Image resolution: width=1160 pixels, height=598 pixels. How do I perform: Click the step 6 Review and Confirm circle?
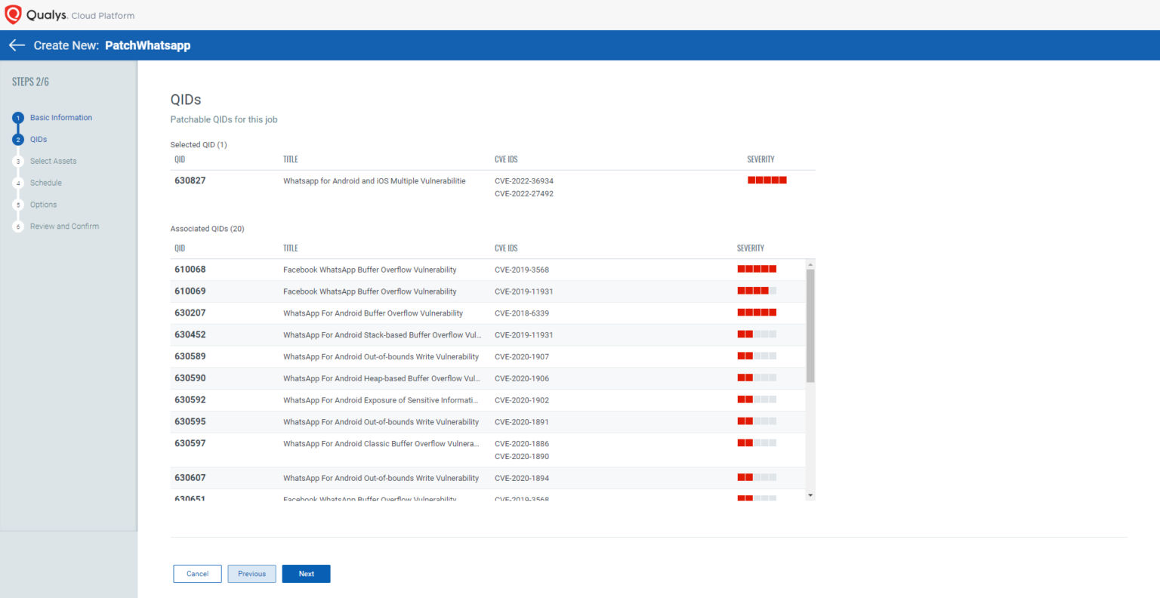[x=17, y=227]
